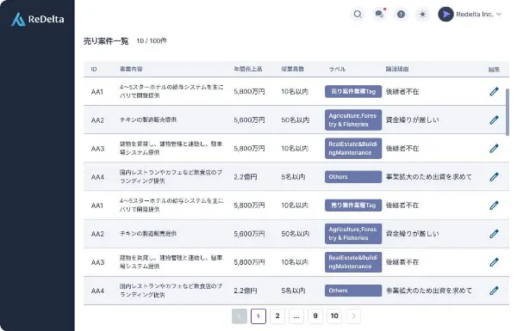Click the parking system description in first AA3 row

(171, 148)
